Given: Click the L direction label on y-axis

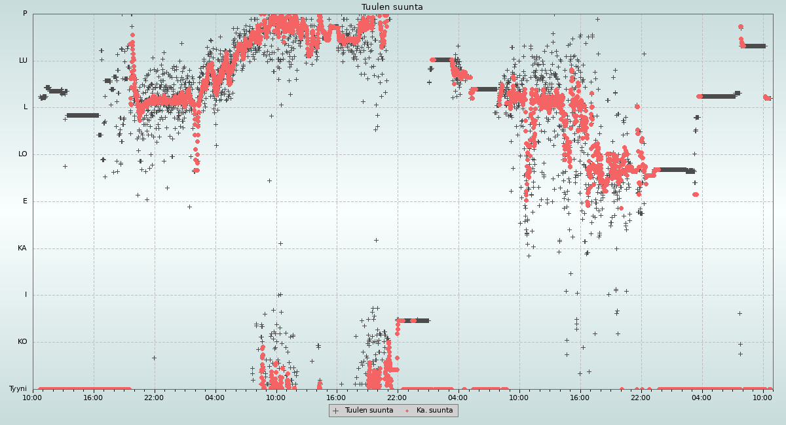Looking at the screenshot, I should click(26, 107).
